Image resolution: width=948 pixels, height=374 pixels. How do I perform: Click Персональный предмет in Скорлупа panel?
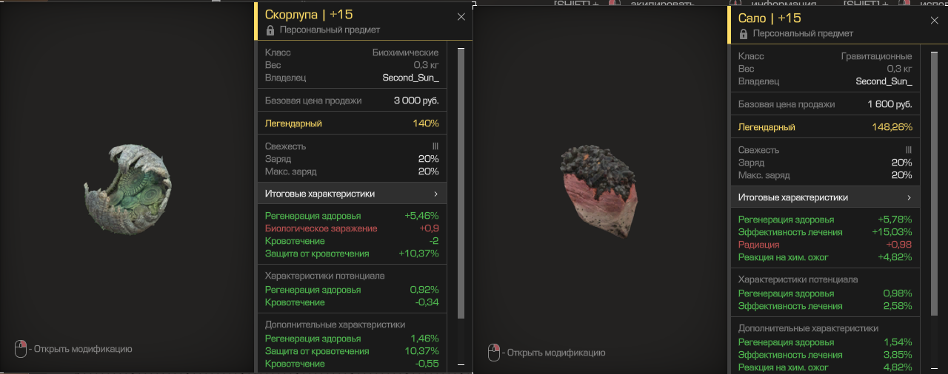[x=330, y=30]
